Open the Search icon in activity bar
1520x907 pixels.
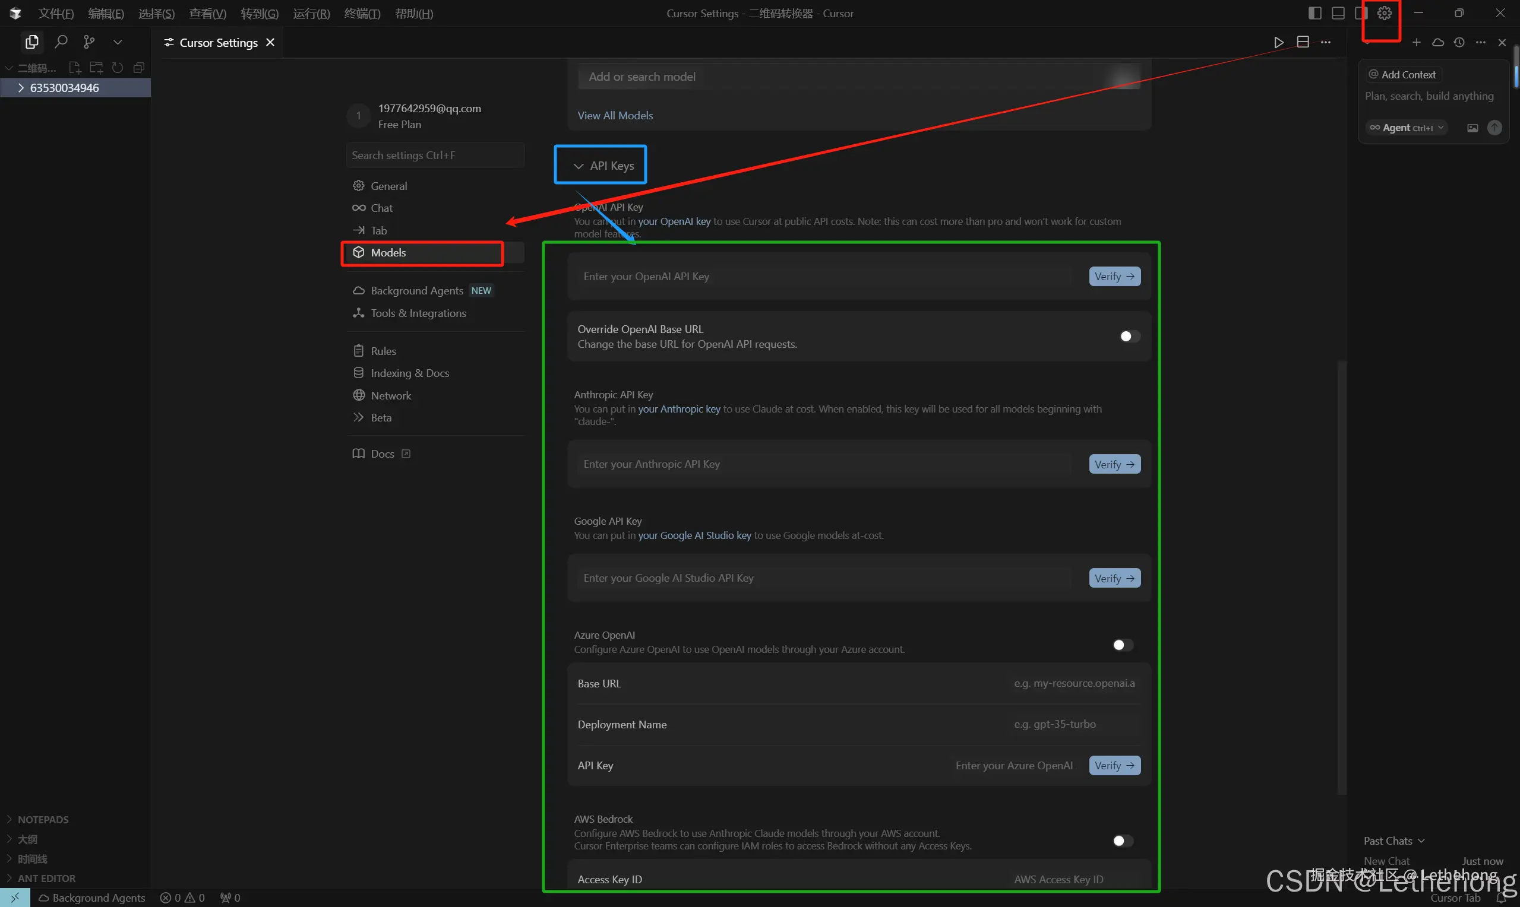click(x=61, y=42)
